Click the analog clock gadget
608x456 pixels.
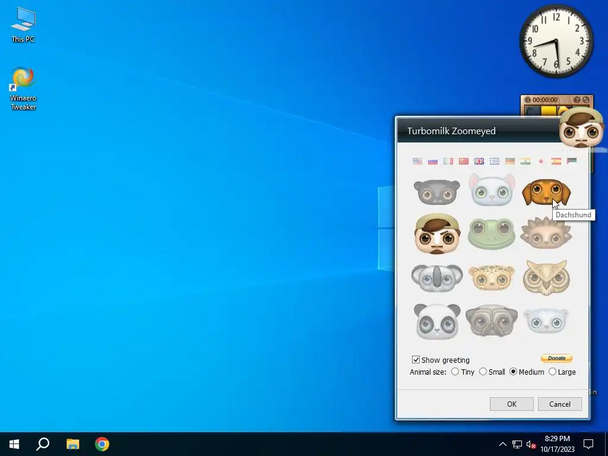click(x=556, y=41)
